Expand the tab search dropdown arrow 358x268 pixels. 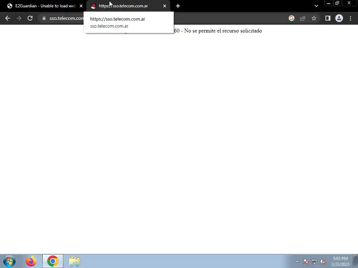(316, 6)
